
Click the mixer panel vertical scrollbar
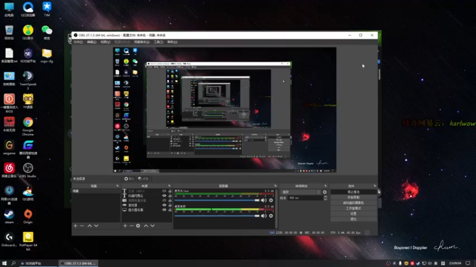[276, 209]
